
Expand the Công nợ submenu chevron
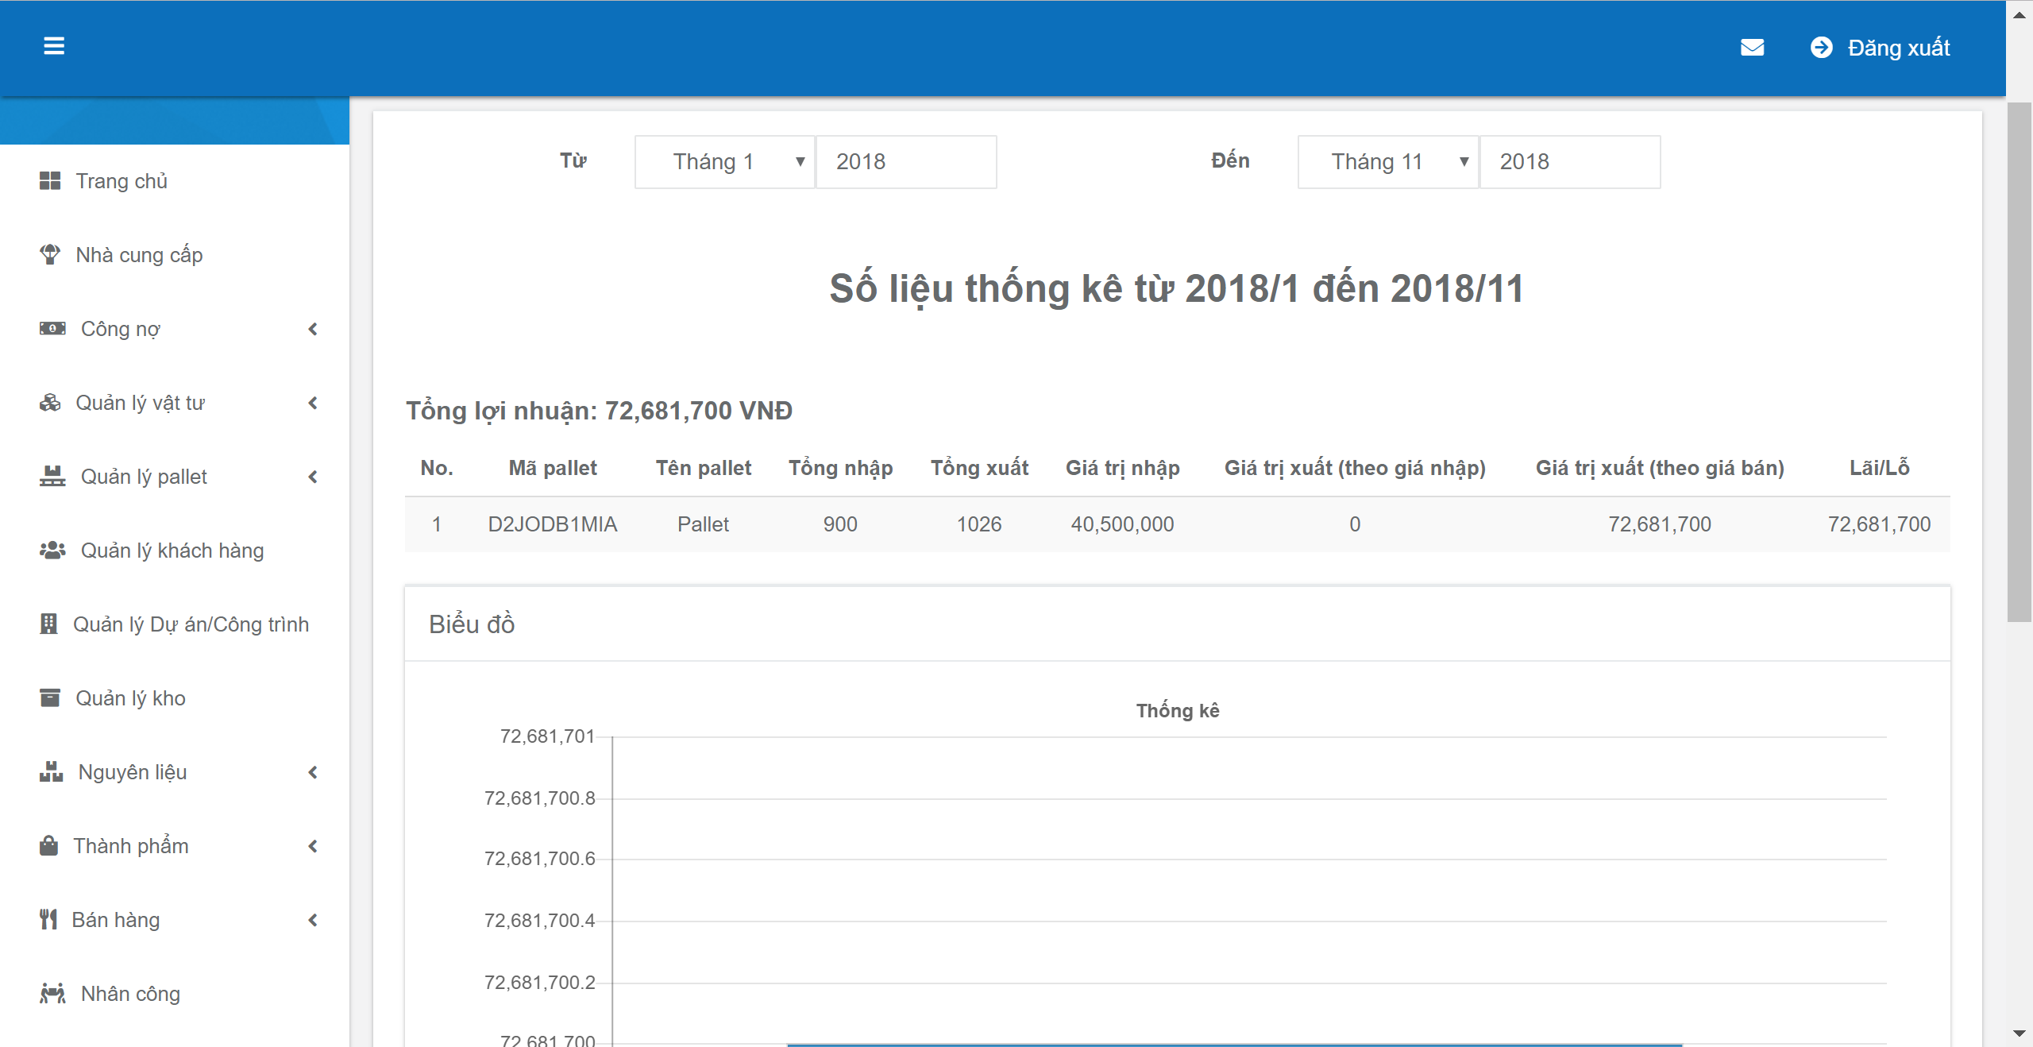click(x=313, y=329)
